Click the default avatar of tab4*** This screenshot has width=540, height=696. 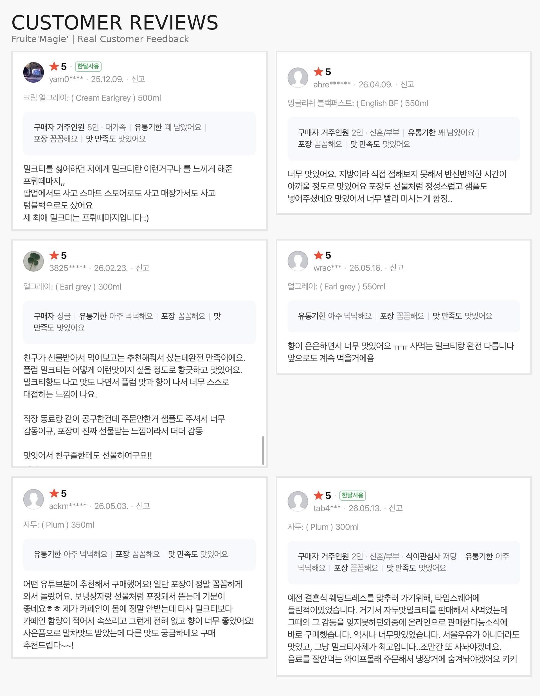coord(298,502)
